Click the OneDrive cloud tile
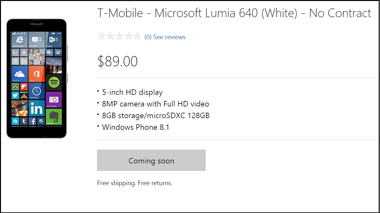The height and width of the screenshot is (213, 380). (20, 74)
